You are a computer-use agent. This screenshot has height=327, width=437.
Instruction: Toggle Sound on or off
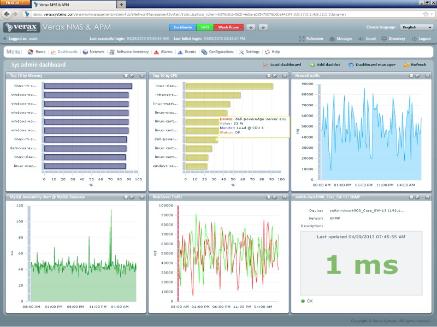367,39
